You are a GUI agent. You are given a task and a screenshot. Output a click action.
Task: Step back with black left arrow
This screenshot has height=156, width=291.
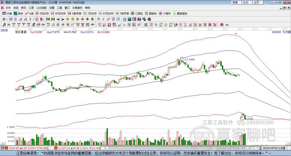(x=58, y=19)
